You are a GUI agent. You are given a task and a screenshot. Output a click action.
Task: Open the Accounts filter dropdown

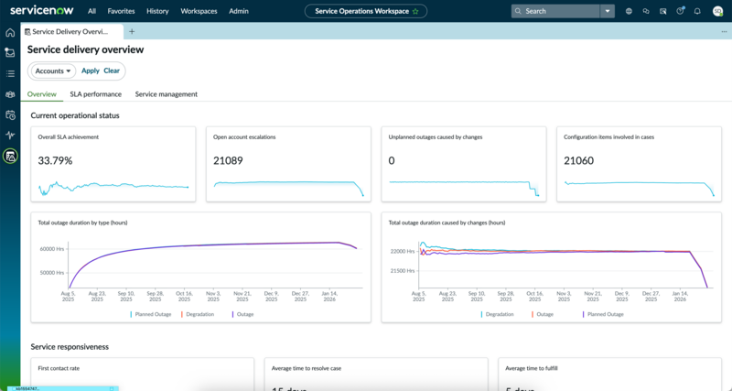(x=53, y=71)
